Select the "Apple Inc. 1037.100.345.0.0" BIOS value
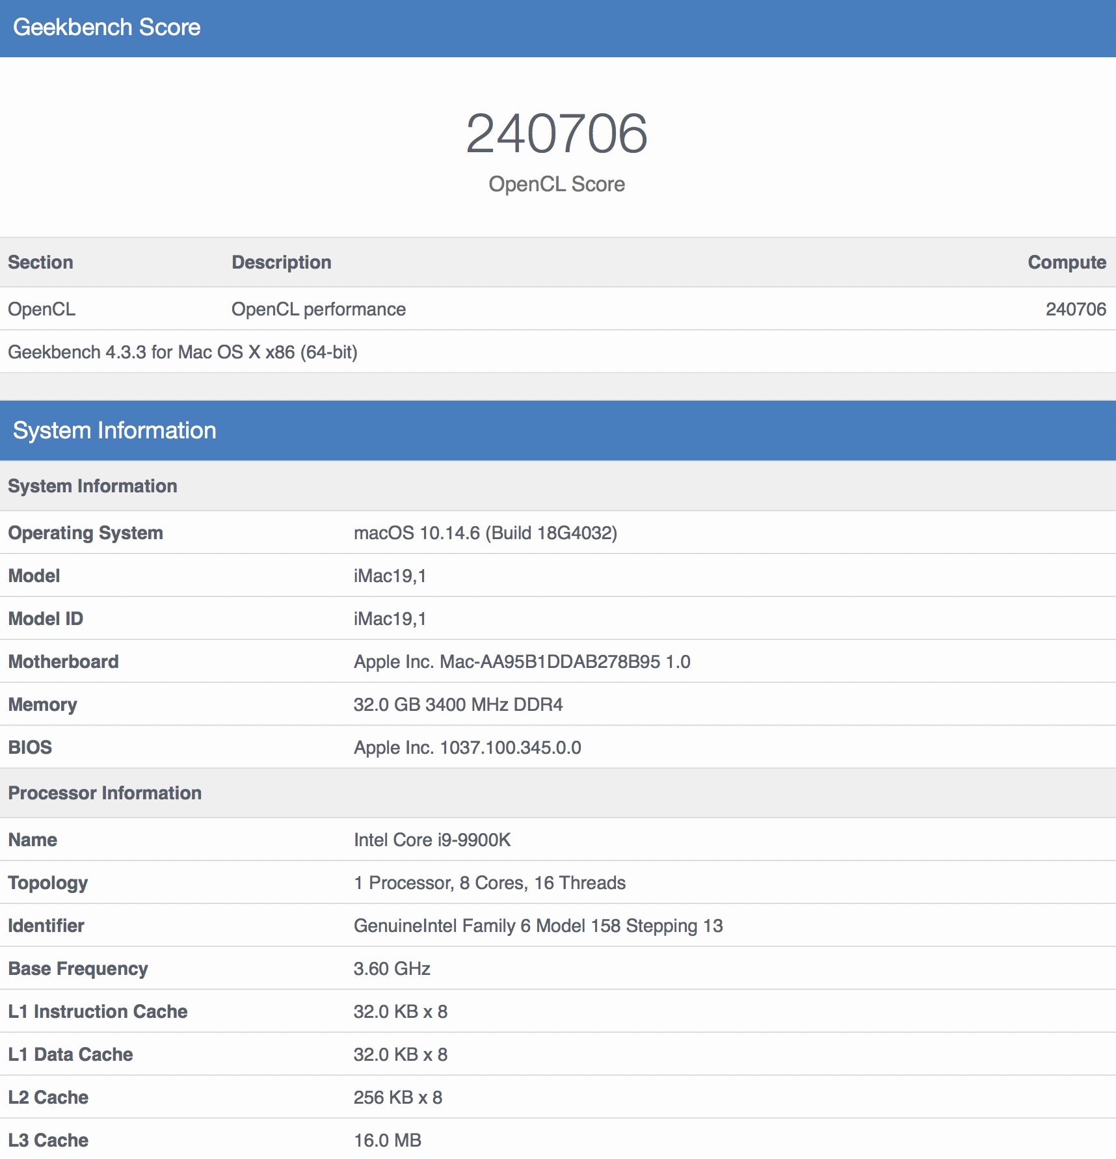 pyautogui.click(x=467, y=747)
